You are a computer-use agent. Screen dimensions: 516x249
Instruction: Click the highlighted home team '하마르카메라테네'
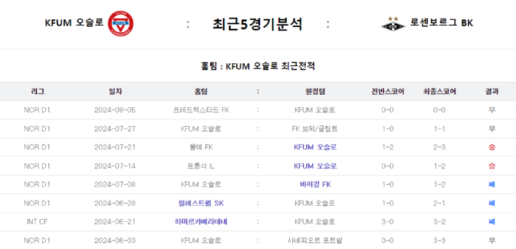click(x=201, y=222)
